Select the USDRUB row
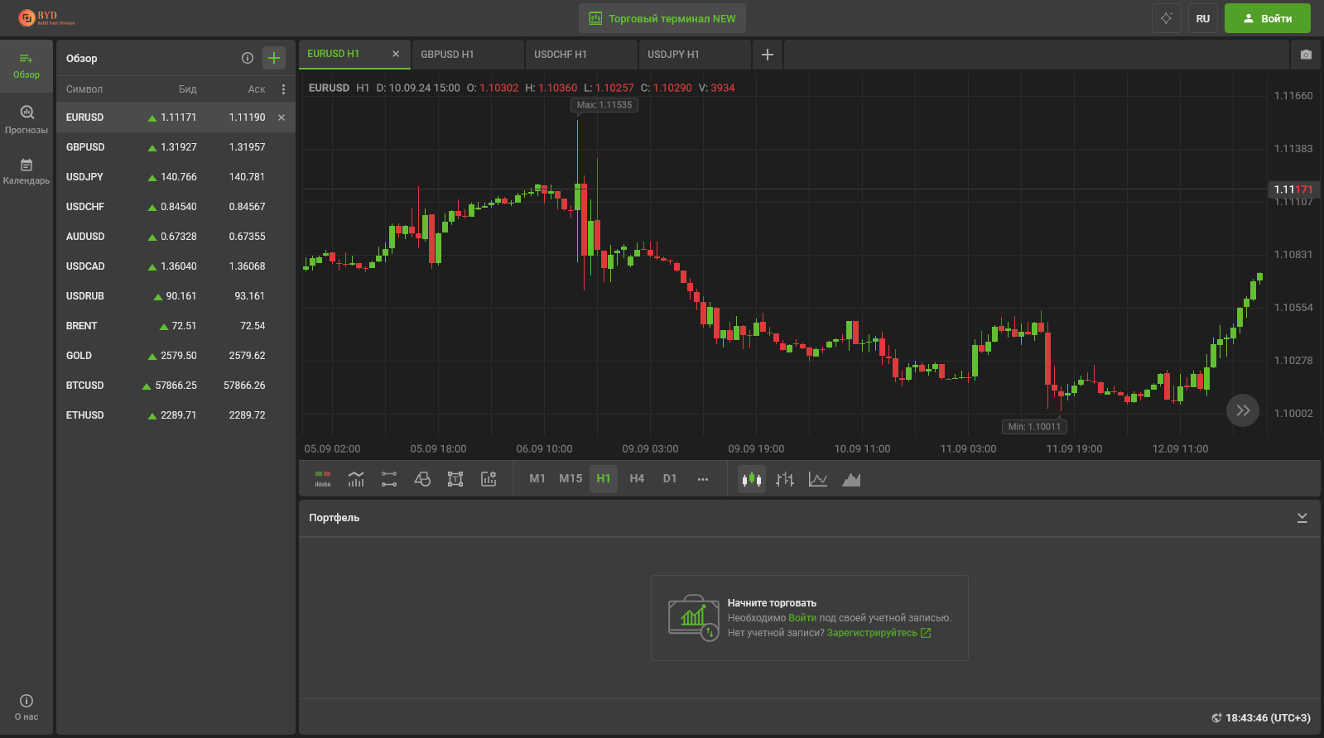This screenshot has width=1324, height=738. (x=176, y=296)
